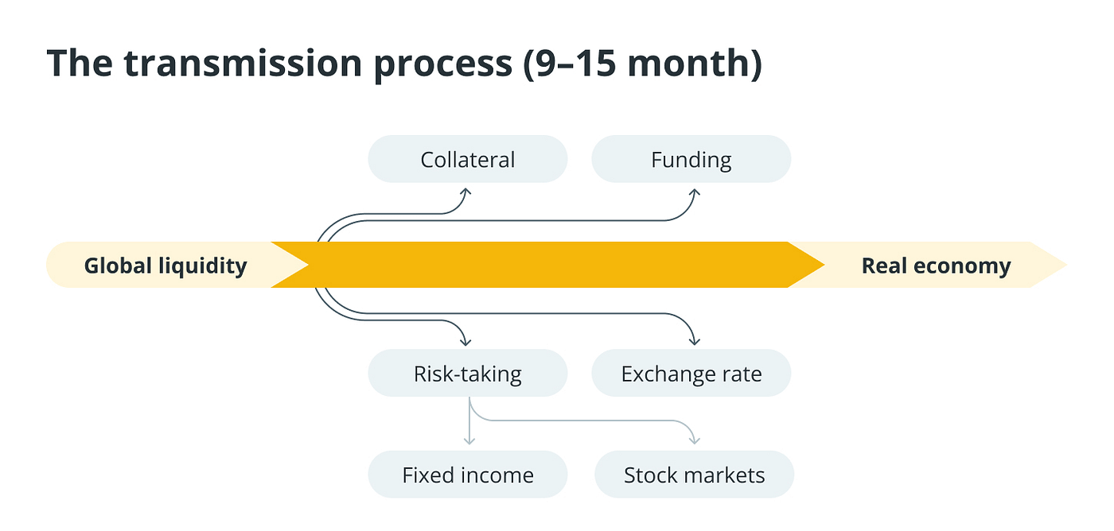
Task: Click the Global liquidity label
Action: coord(166,265)
